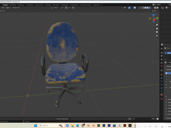Open the Animation workspace tab
This screenshot has height=128, width=171.
coord(56,5)
